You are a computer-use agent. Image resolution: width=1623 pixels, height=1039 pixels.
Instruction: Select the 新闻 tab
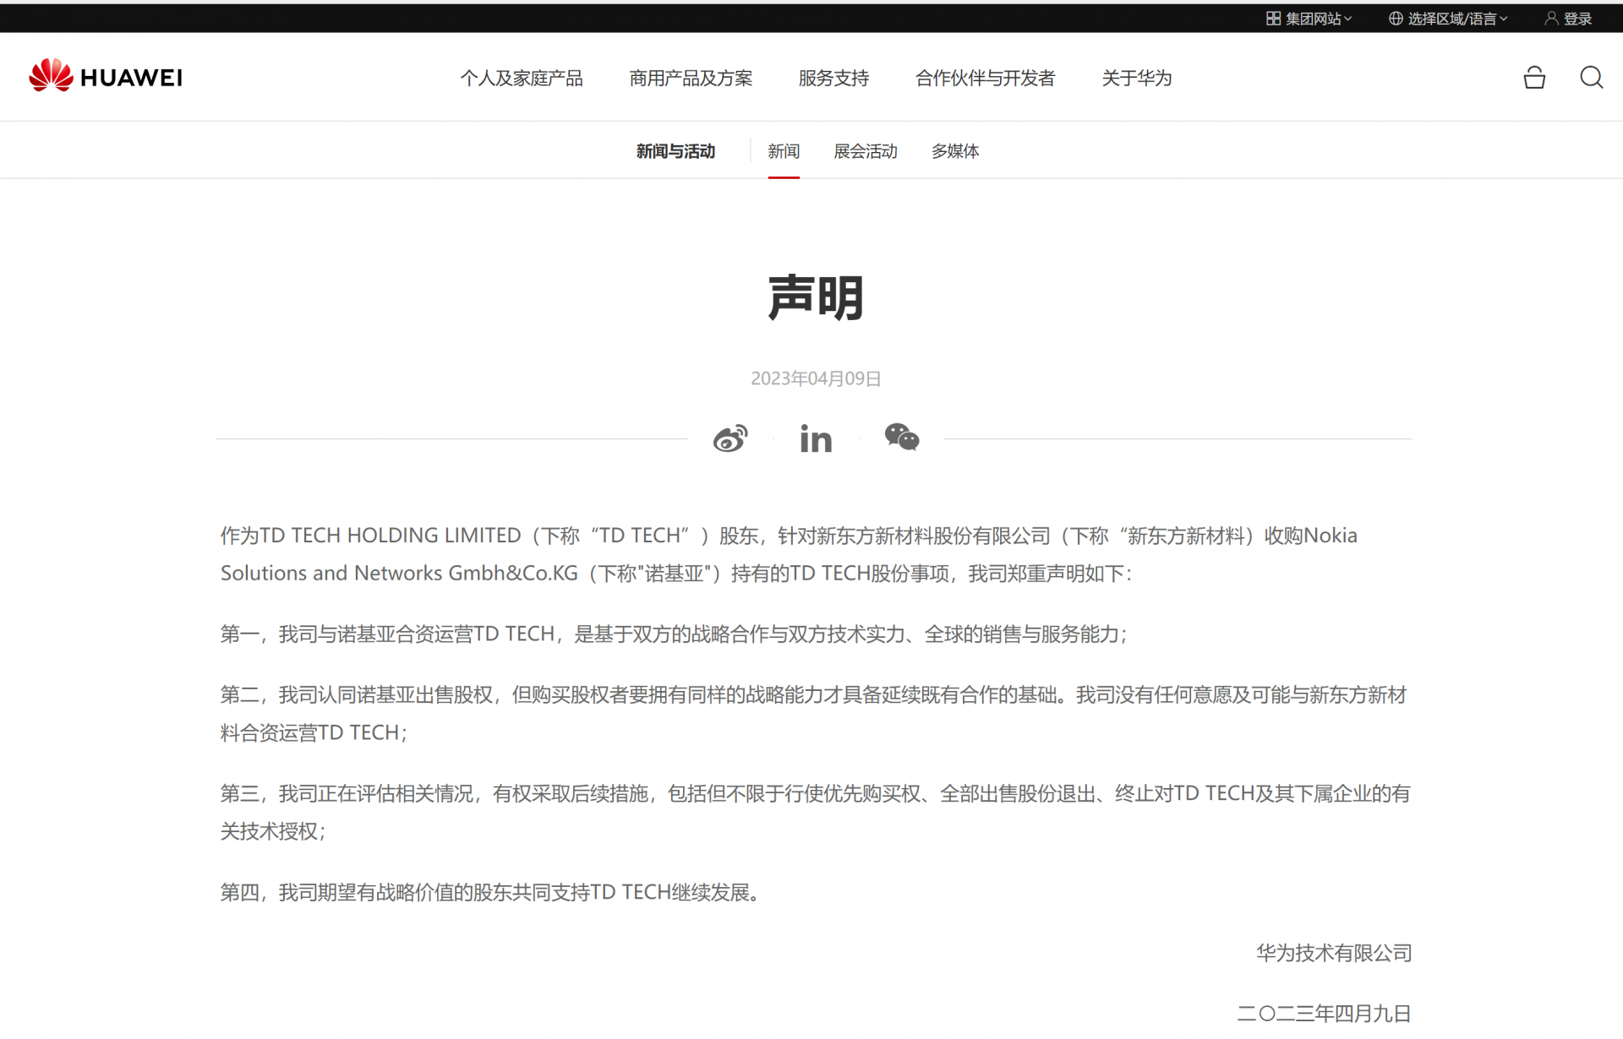click(784, 151)
